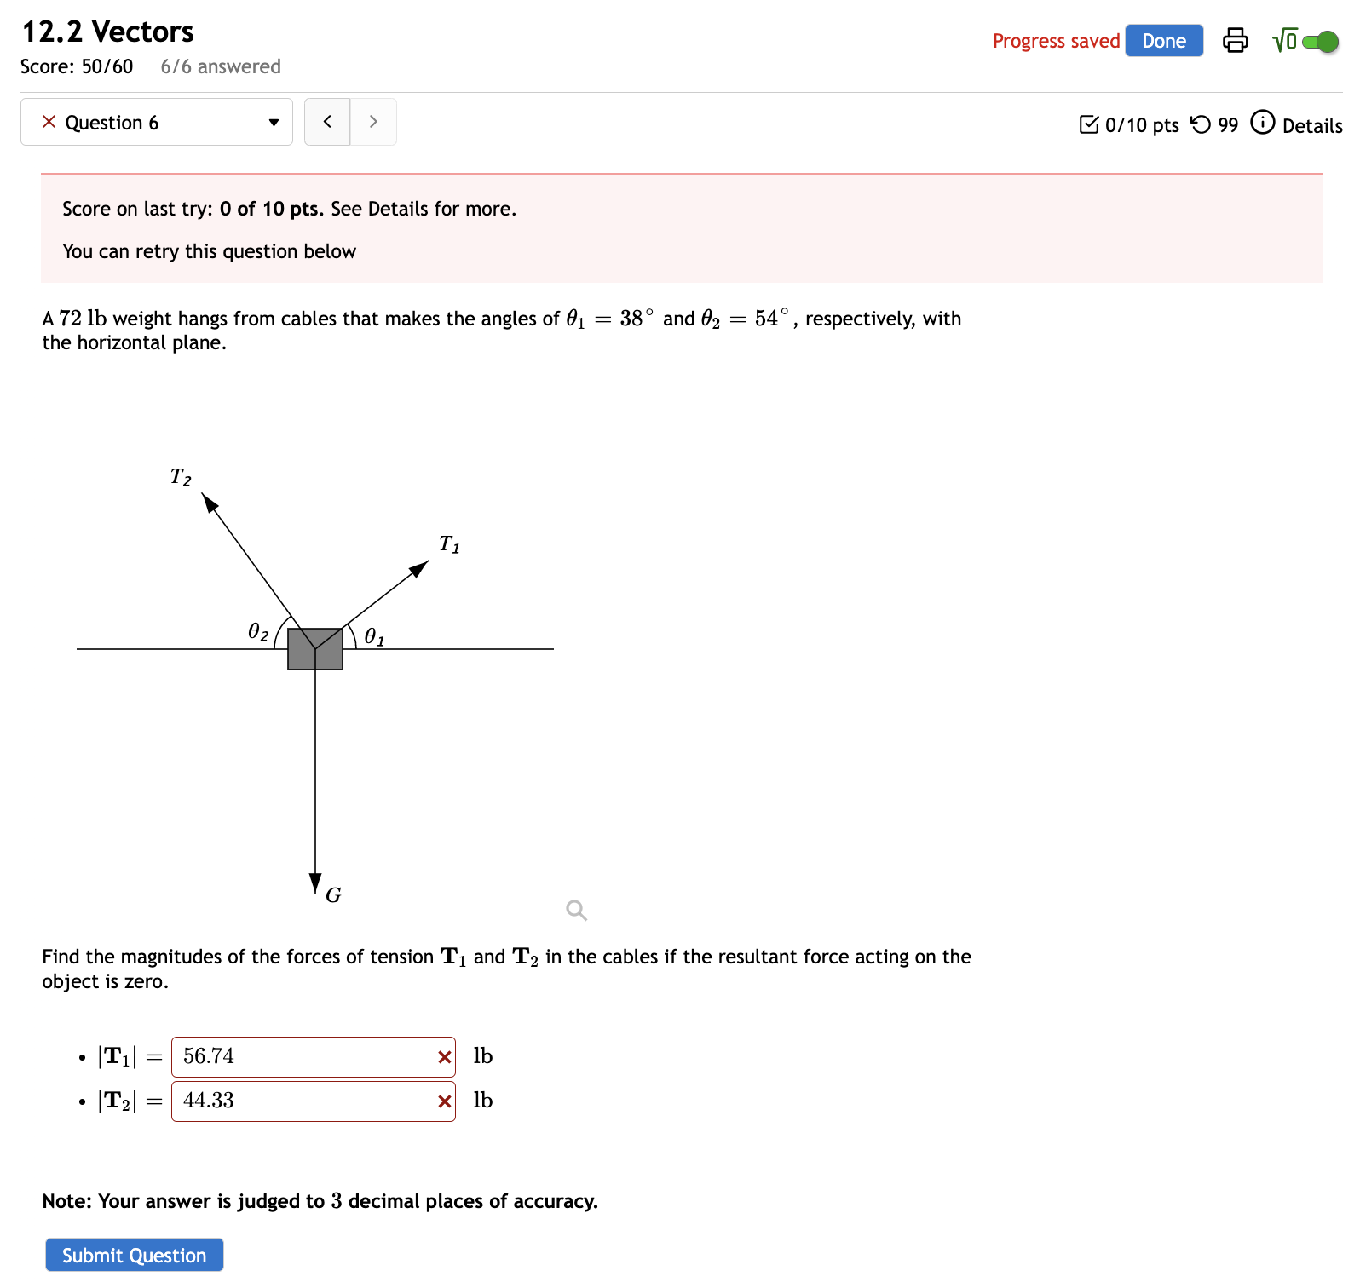
Task: Click the red X beside Question 6 label
Action: pyautogui.click(x=49, y=122)
